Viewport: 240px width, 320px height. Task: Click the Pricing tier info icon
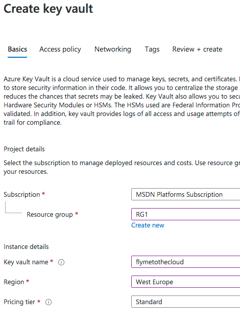(x=49, y=302)
